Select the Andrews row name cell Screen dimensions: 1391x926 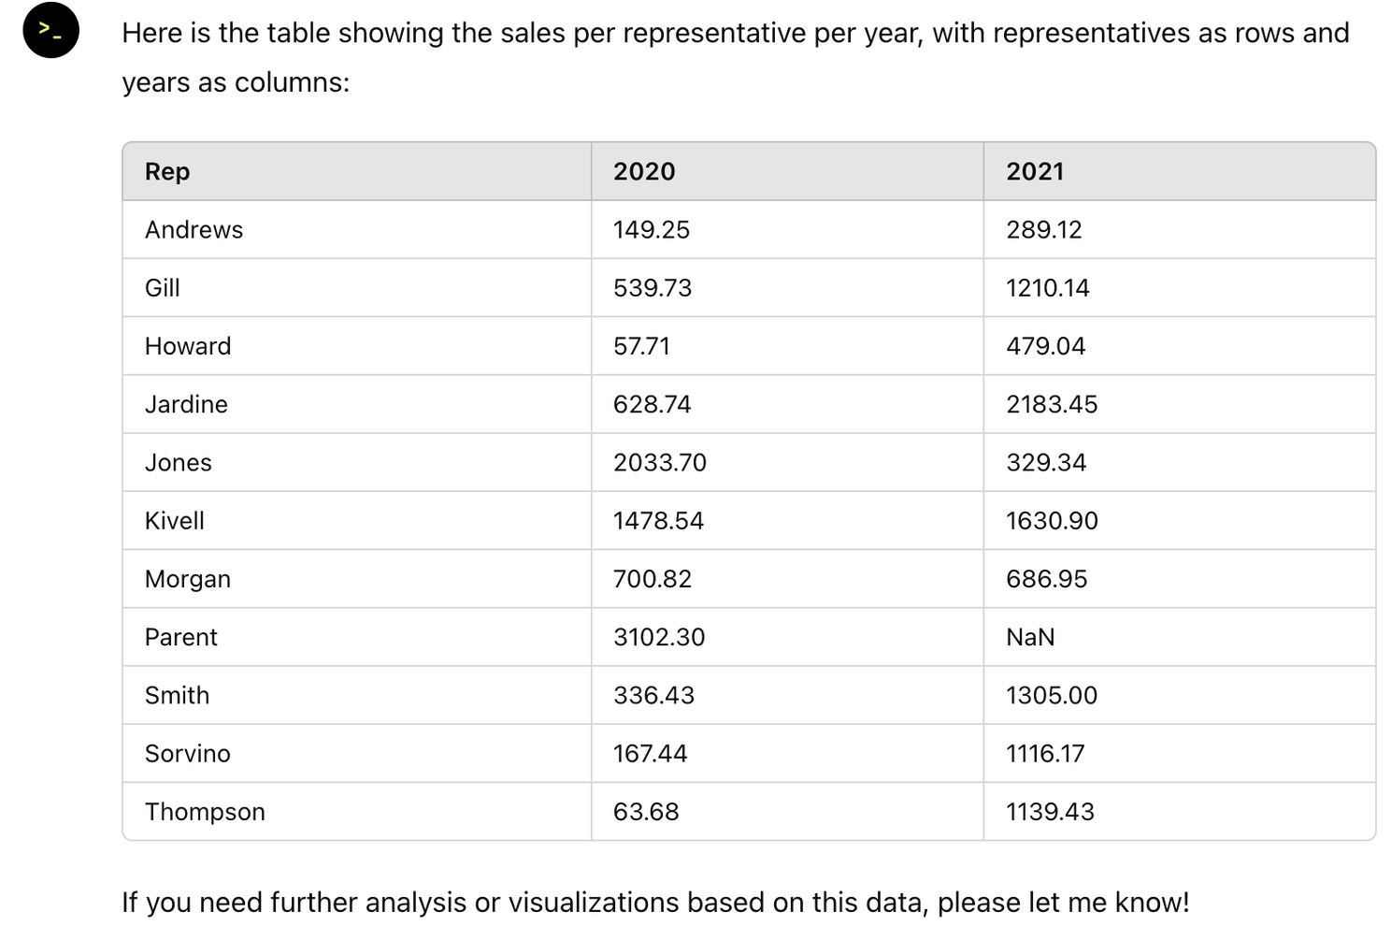point(194,230)
